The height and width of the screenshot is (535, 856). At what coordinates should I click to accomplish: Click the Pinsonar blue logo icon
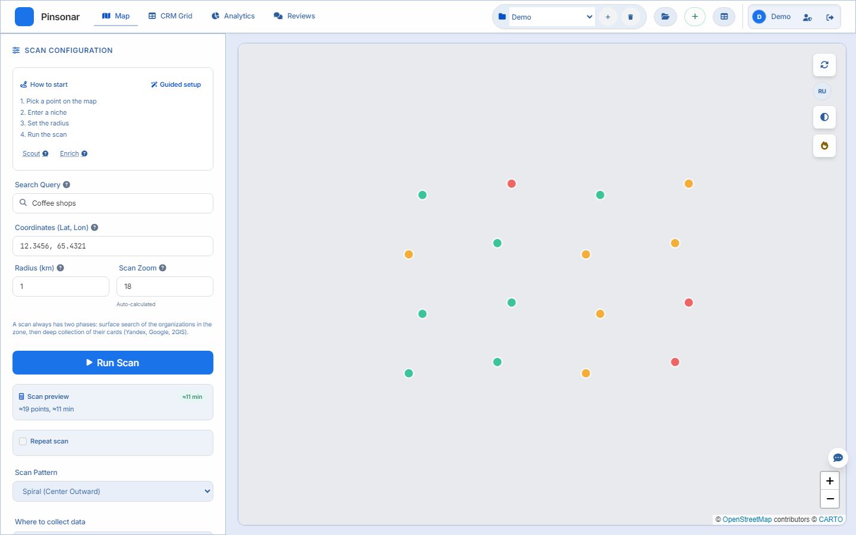(x=24, y=17)
